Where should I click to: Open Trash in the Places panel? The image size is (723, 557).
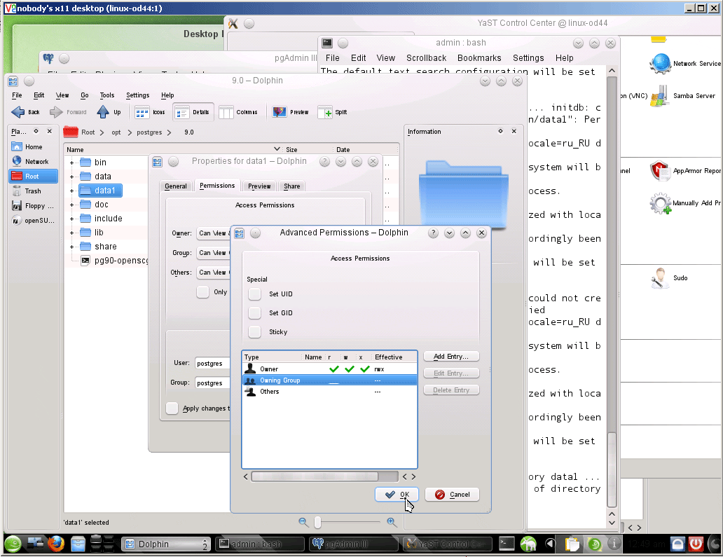(x=33, y=191)
